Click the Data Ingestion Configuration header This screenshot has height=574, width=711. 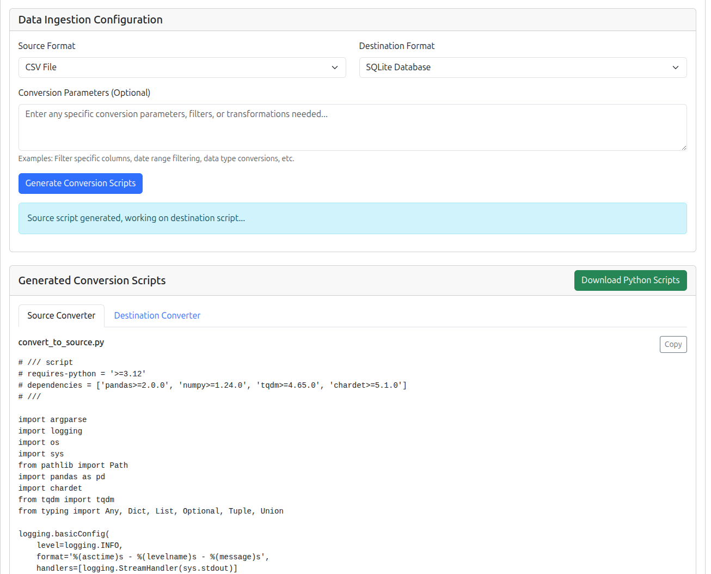[x=90, y=19]
